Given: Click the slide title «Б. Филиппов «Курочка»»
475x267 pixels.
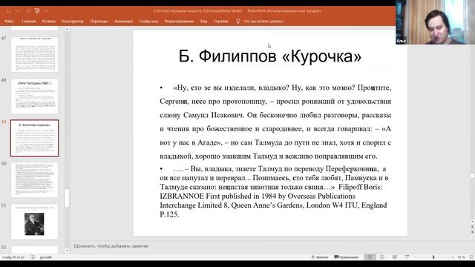Looking at the screenshot, I should (270, 56).
